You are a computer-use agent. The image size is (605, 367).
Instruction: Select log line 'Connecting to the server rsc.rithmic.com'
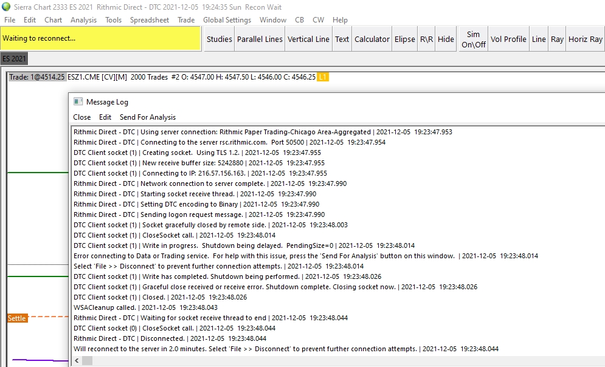(x=230, y=142)
